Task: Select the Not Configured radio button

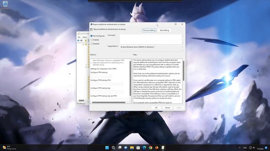Action: 92,36
